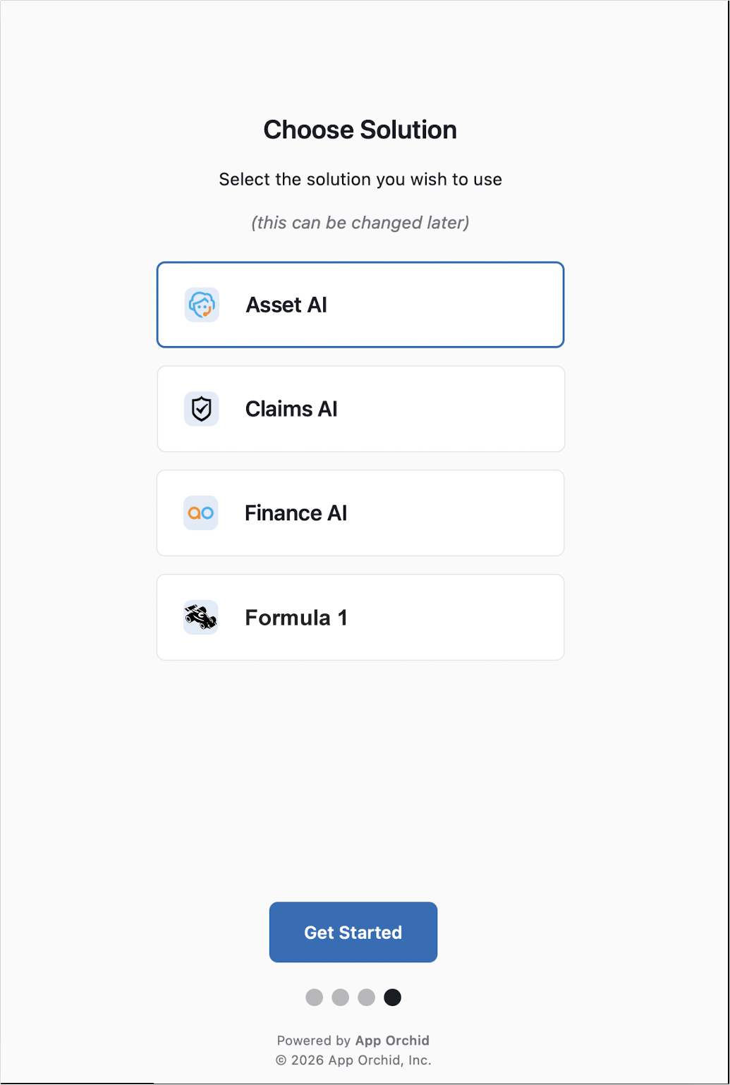Navigate to the third pagination dot
This screenshot has height=1085, width=730.
367,997
